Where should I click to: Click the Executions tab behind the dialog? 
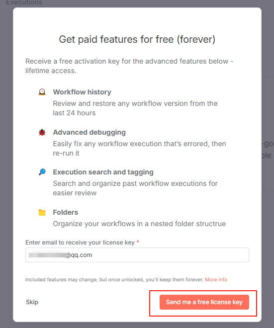pyautogui.click(x=24, y=2)
